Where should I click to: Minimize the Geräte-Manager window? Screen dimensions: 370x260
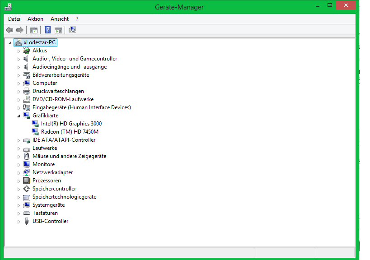(x=318, y=6)
